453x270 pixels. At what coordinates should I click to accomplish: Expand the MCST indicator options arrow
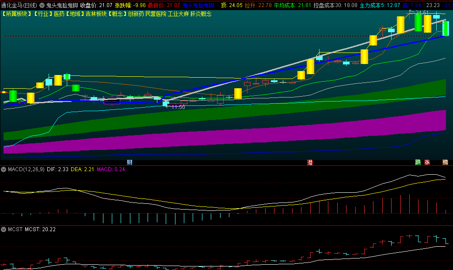tap(4, 229)
